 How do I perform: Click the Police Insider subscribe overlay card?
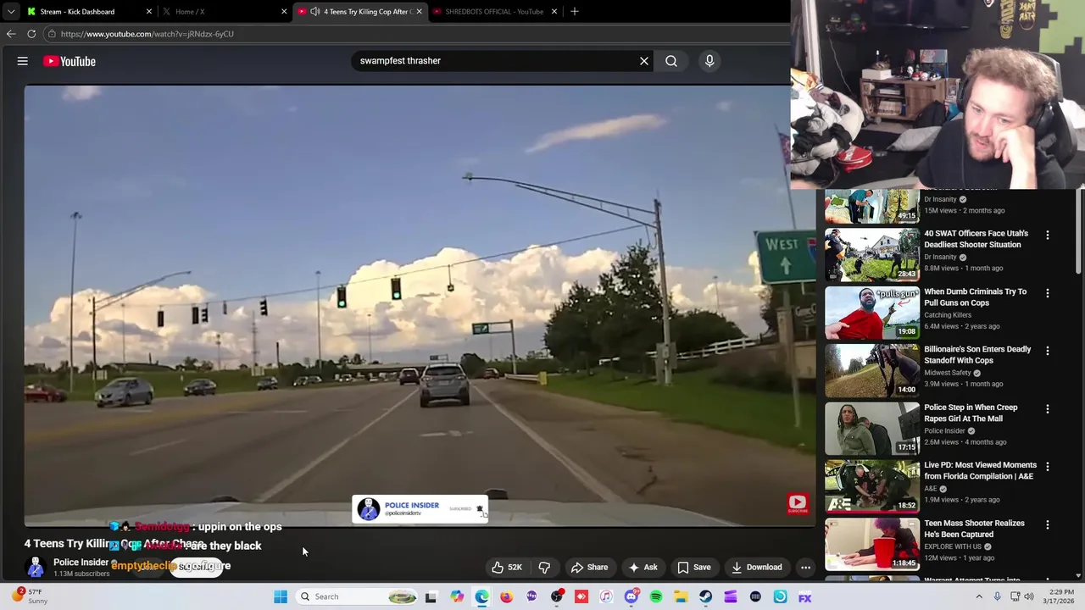420,508
